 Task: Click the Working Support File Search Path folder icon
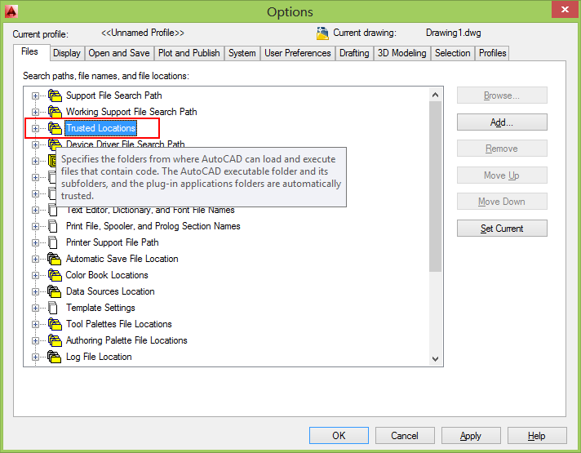tap(55, 112)
